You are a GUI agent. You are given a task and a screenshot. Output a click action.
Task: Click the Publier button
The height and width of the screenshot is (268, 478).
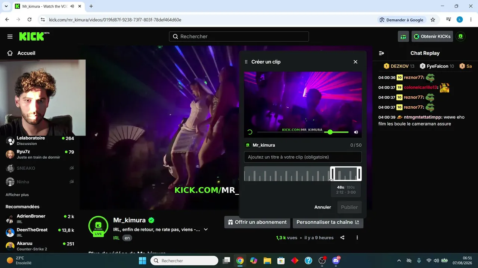(350, 207)
